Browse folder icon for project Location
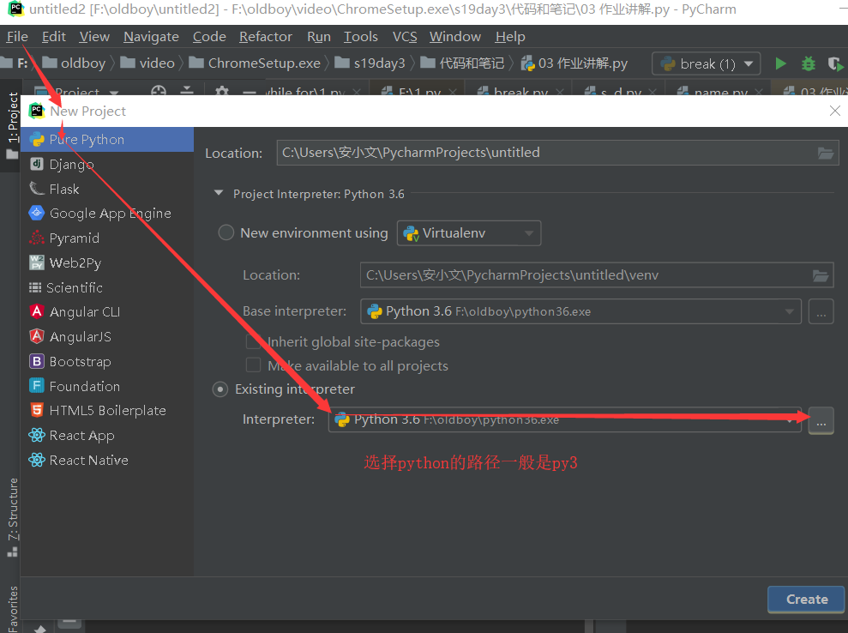848x633 pixels. pos(826,154)
